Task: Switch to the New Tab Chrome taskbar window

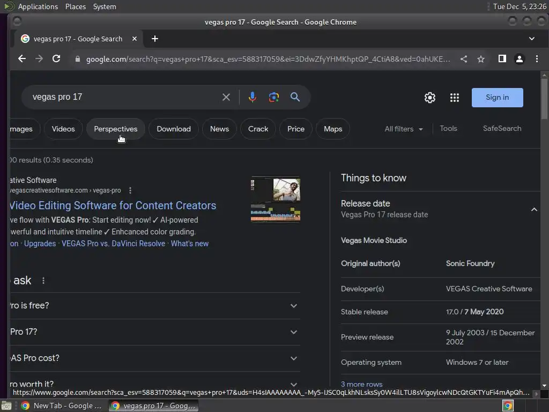Action: pyautogui.click(x=61, y=406)
